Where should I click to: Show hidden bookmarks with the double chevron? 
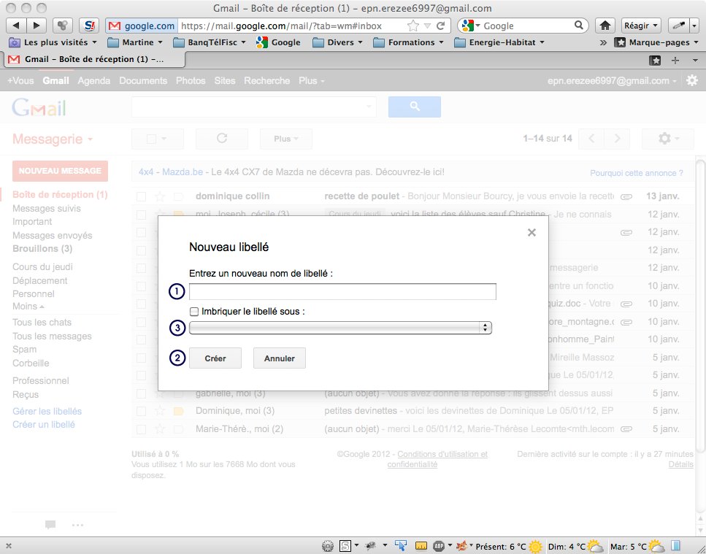603,43
